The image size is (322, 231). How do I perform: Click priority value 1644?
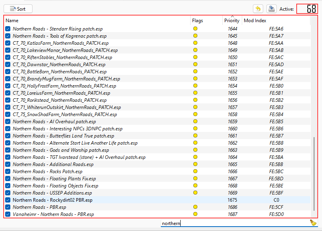[232, 29]
